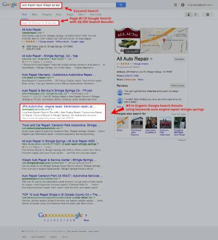The height and width of the screenshot is (240, 218).
Task: Click the Write a review button
Action: pyautogui.click(x=177, y=86)
